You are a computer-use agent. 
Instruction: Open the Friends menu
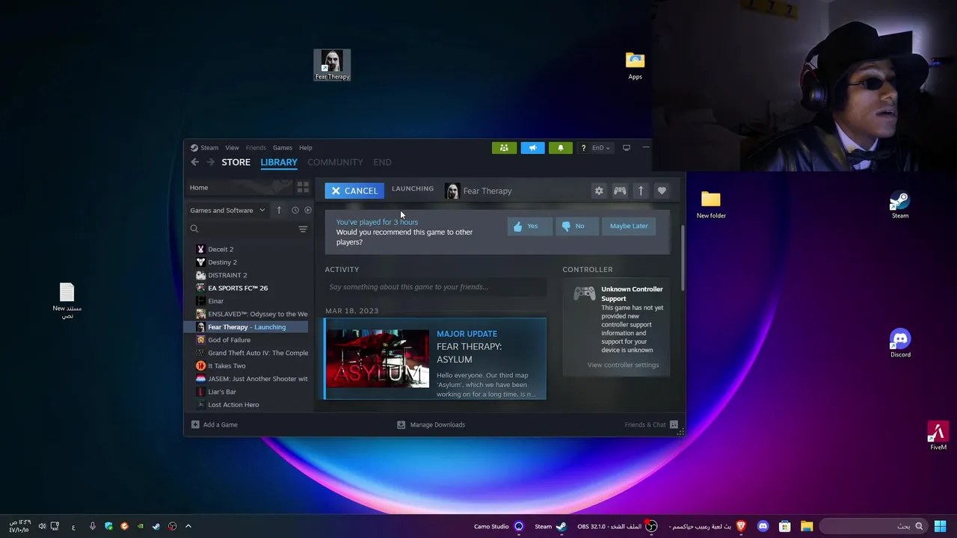(x=256, y=148)
